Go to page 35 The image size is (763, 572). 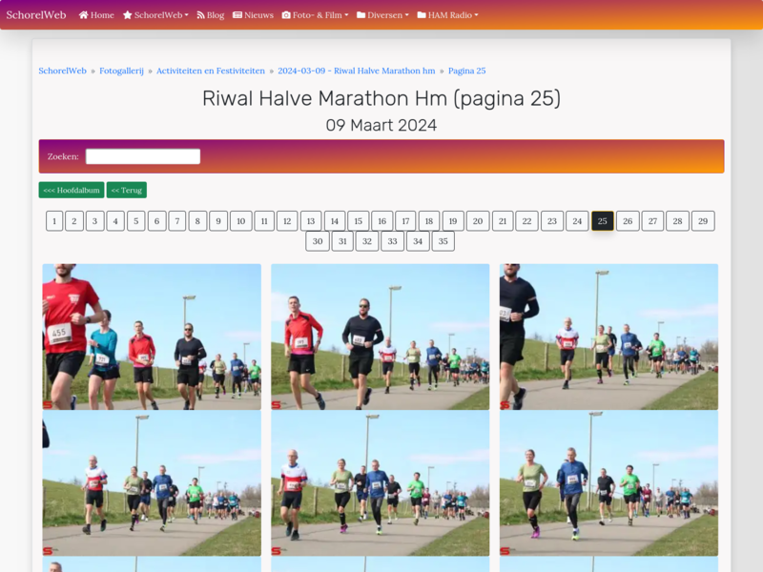click(x=443, y=241)
